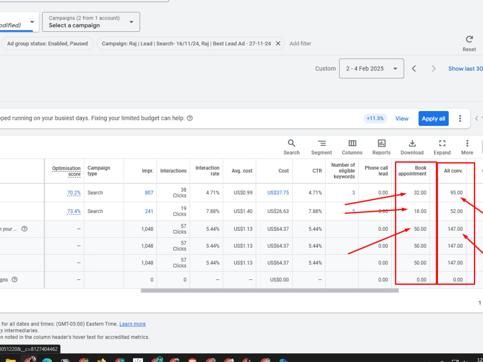Screen dimensions: 483x362
Task: Sort by the CTR column header
Action: (317, 171)
